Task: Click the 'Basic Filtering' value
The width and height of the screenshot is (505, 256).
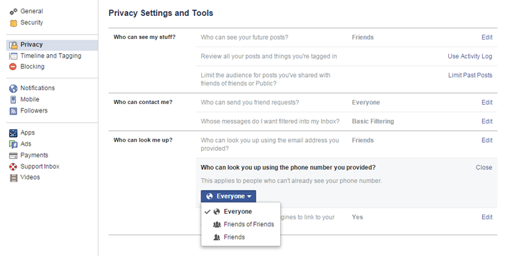Action: click(373, 121)
